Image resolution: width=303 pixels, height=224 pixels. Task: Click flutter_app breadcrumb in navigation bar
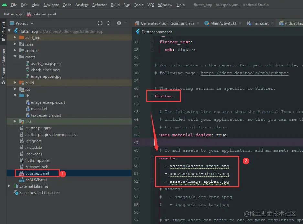click(x=13, y=14)
